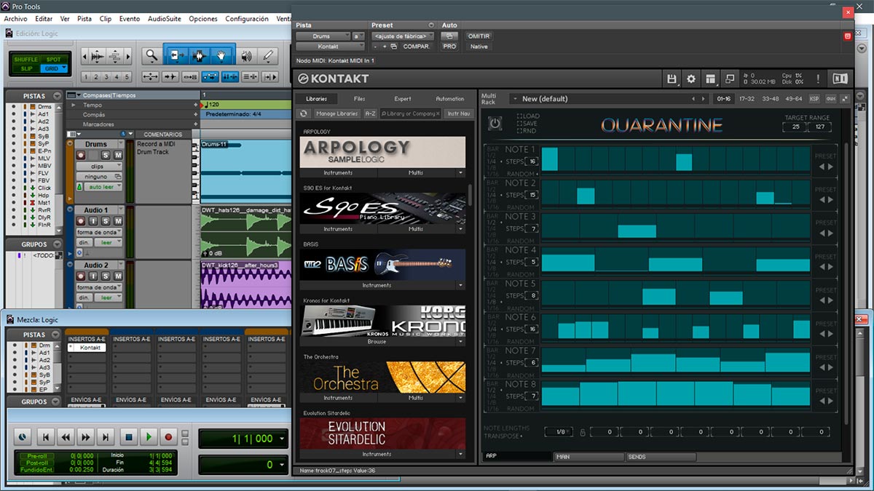Click the transport rewind button
This screenshot has width=874, height=491.
66,437
